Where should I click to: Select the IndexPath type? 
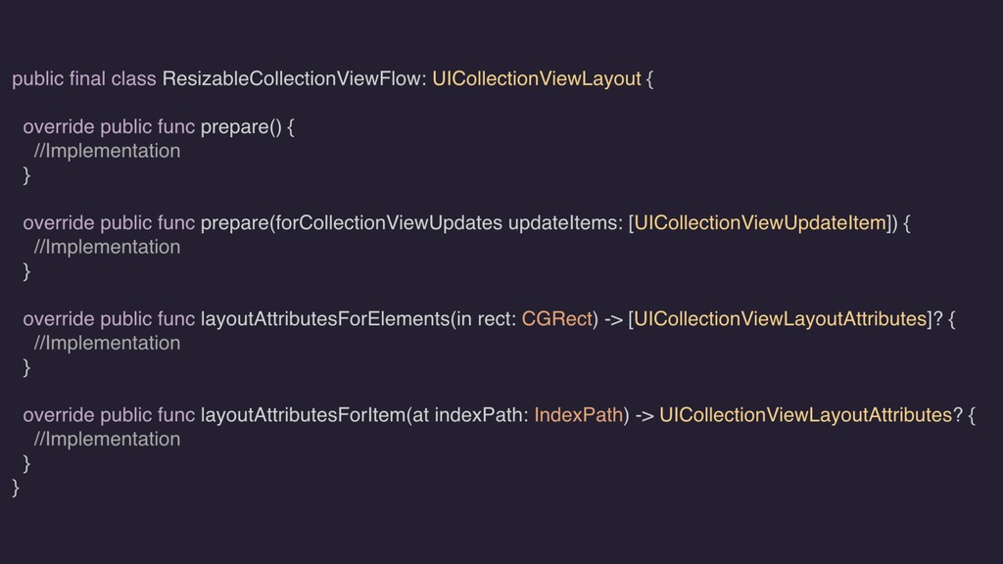[x=578, y=415]
